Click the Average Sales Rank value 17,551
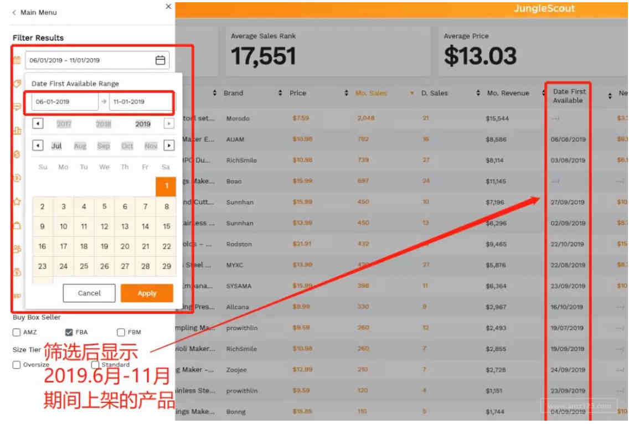The height and width of the screenshot is (424, 629). (263, 56)
